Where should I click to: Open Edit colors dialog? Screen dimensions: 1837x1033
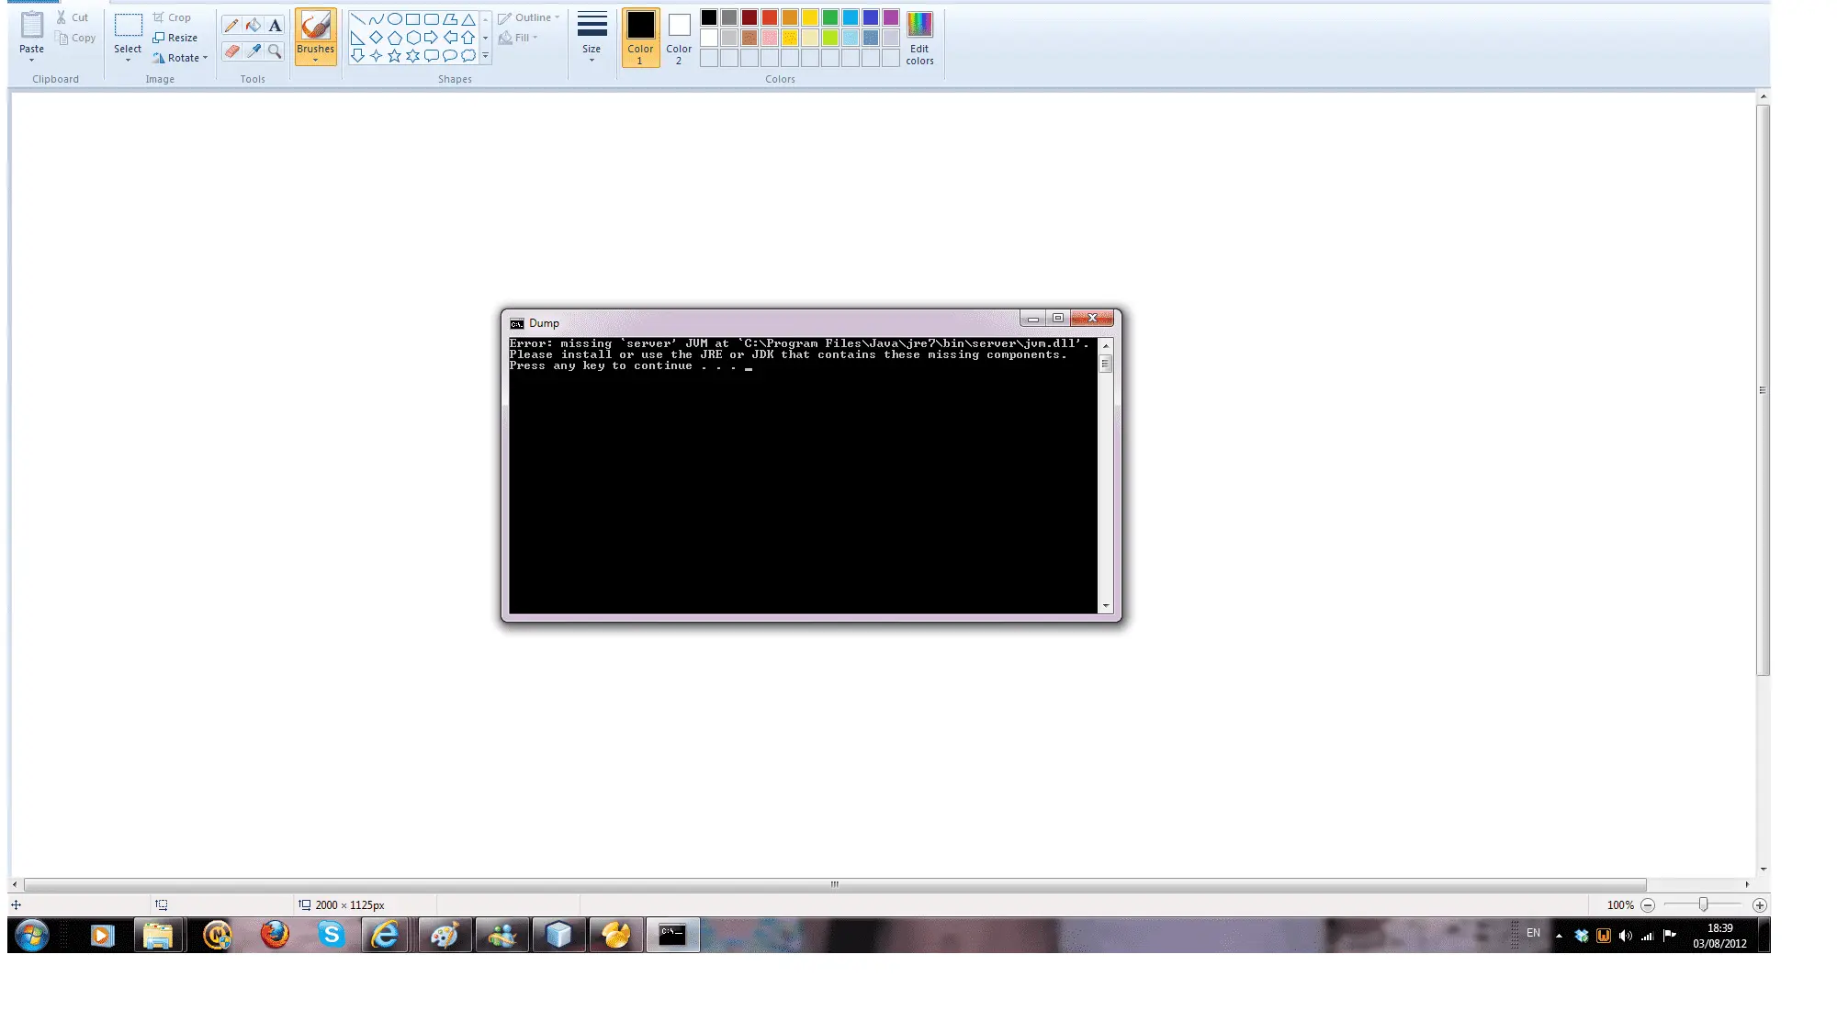pyautogui.click(x=919, y=38)
